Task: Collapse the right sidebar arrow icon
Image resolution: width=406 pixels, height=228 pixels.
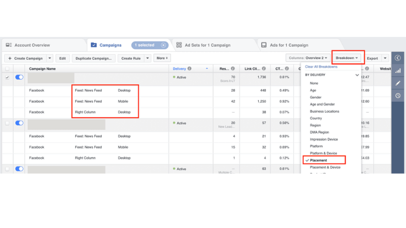Action: coord(398,58)
